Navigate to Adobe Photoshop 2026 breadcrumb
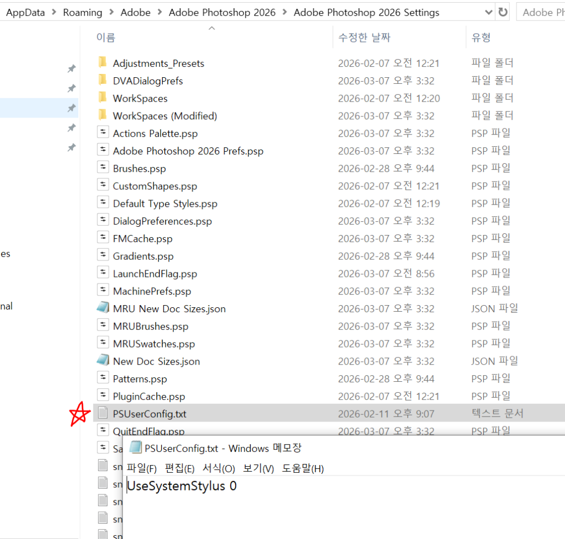 pos(222,12)
